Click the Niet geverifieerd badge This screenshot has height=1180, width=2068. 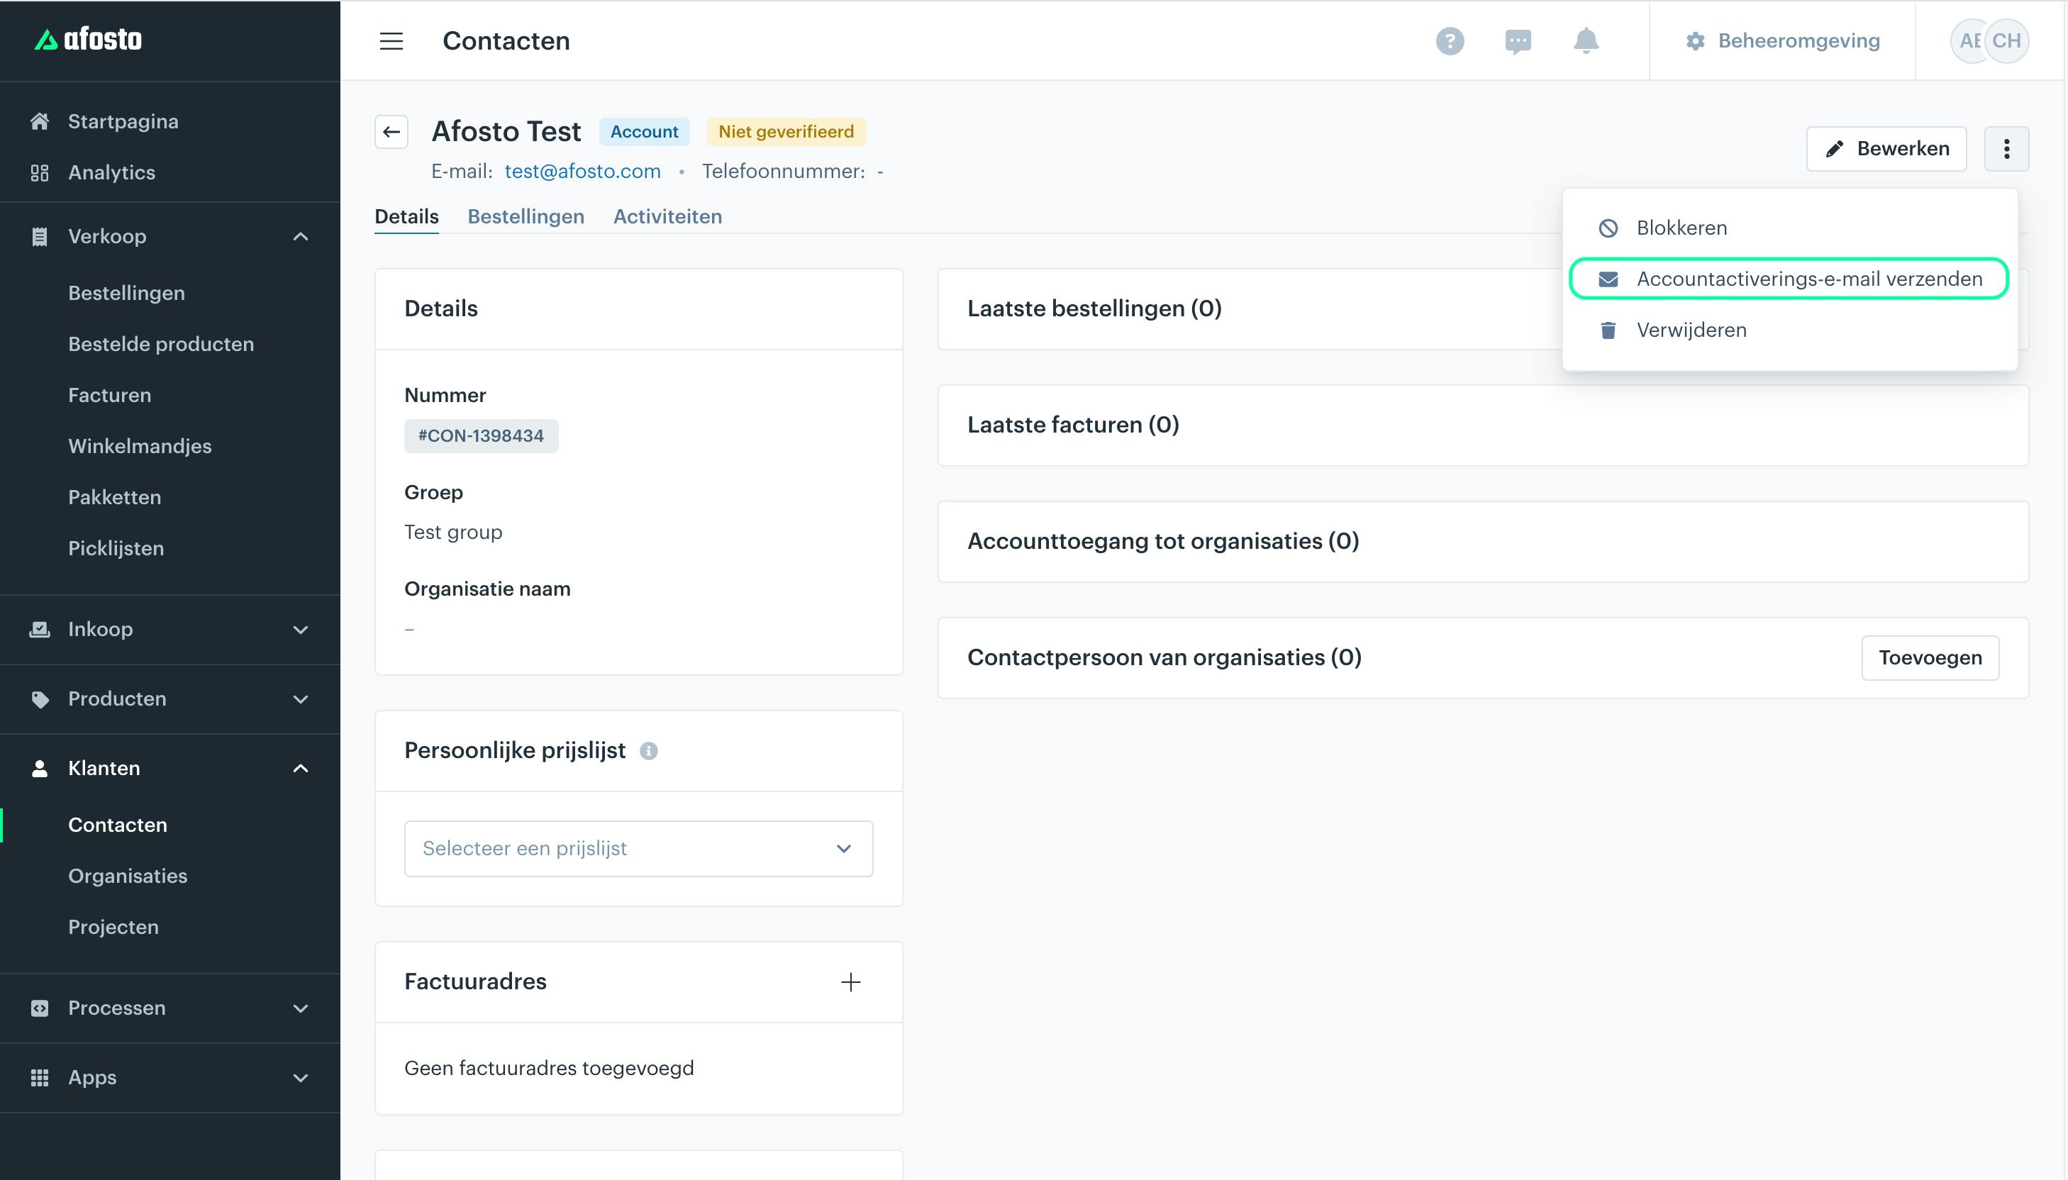[x=786, y=132]
